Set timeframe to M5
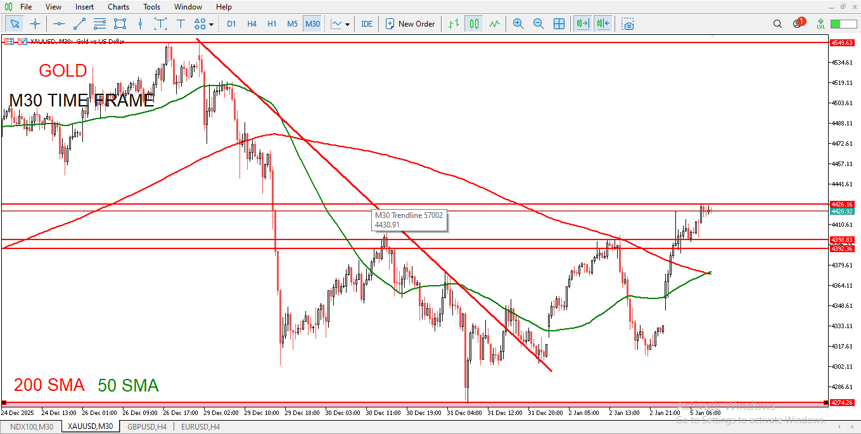Screen dimensions: 861x434 click(x=292, y=24)
